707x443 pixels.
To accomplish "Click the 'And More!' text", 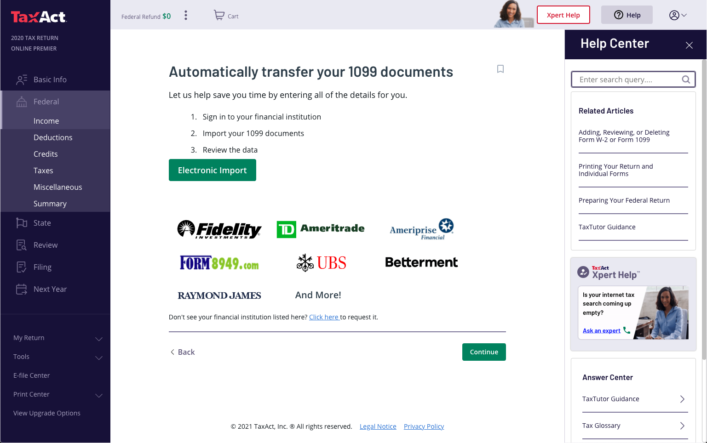I will pos(318,295).
